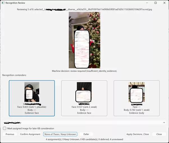
Task: Close the window with the X icon
Action: coord(165,3)
